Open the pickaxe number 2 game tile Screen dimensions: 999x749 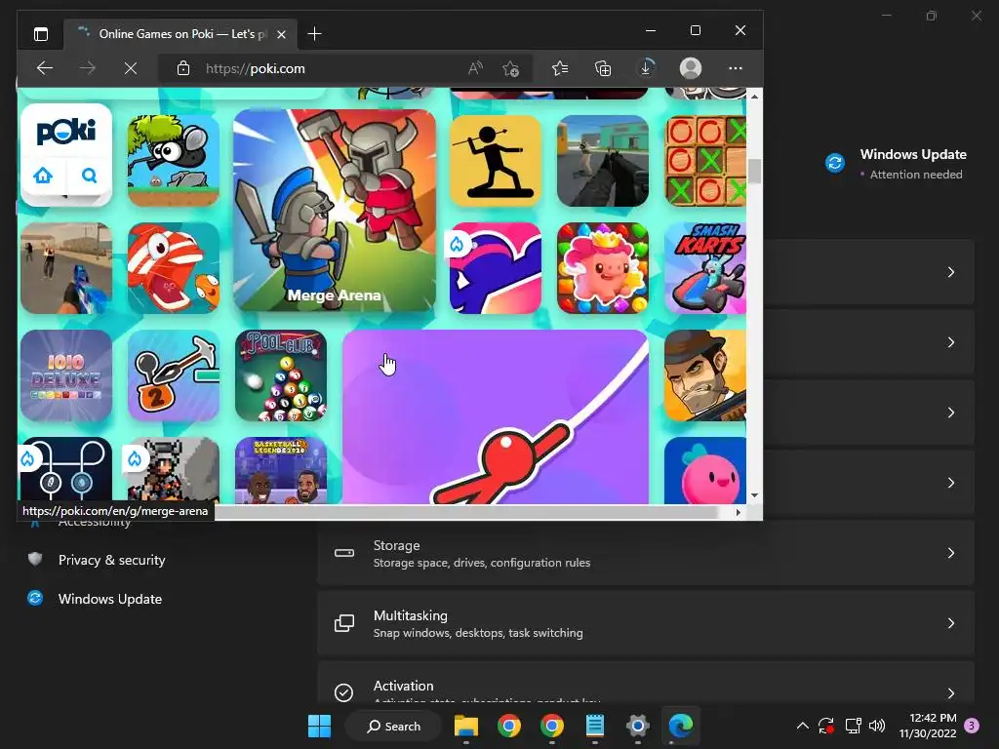click(x=174, y=375)
